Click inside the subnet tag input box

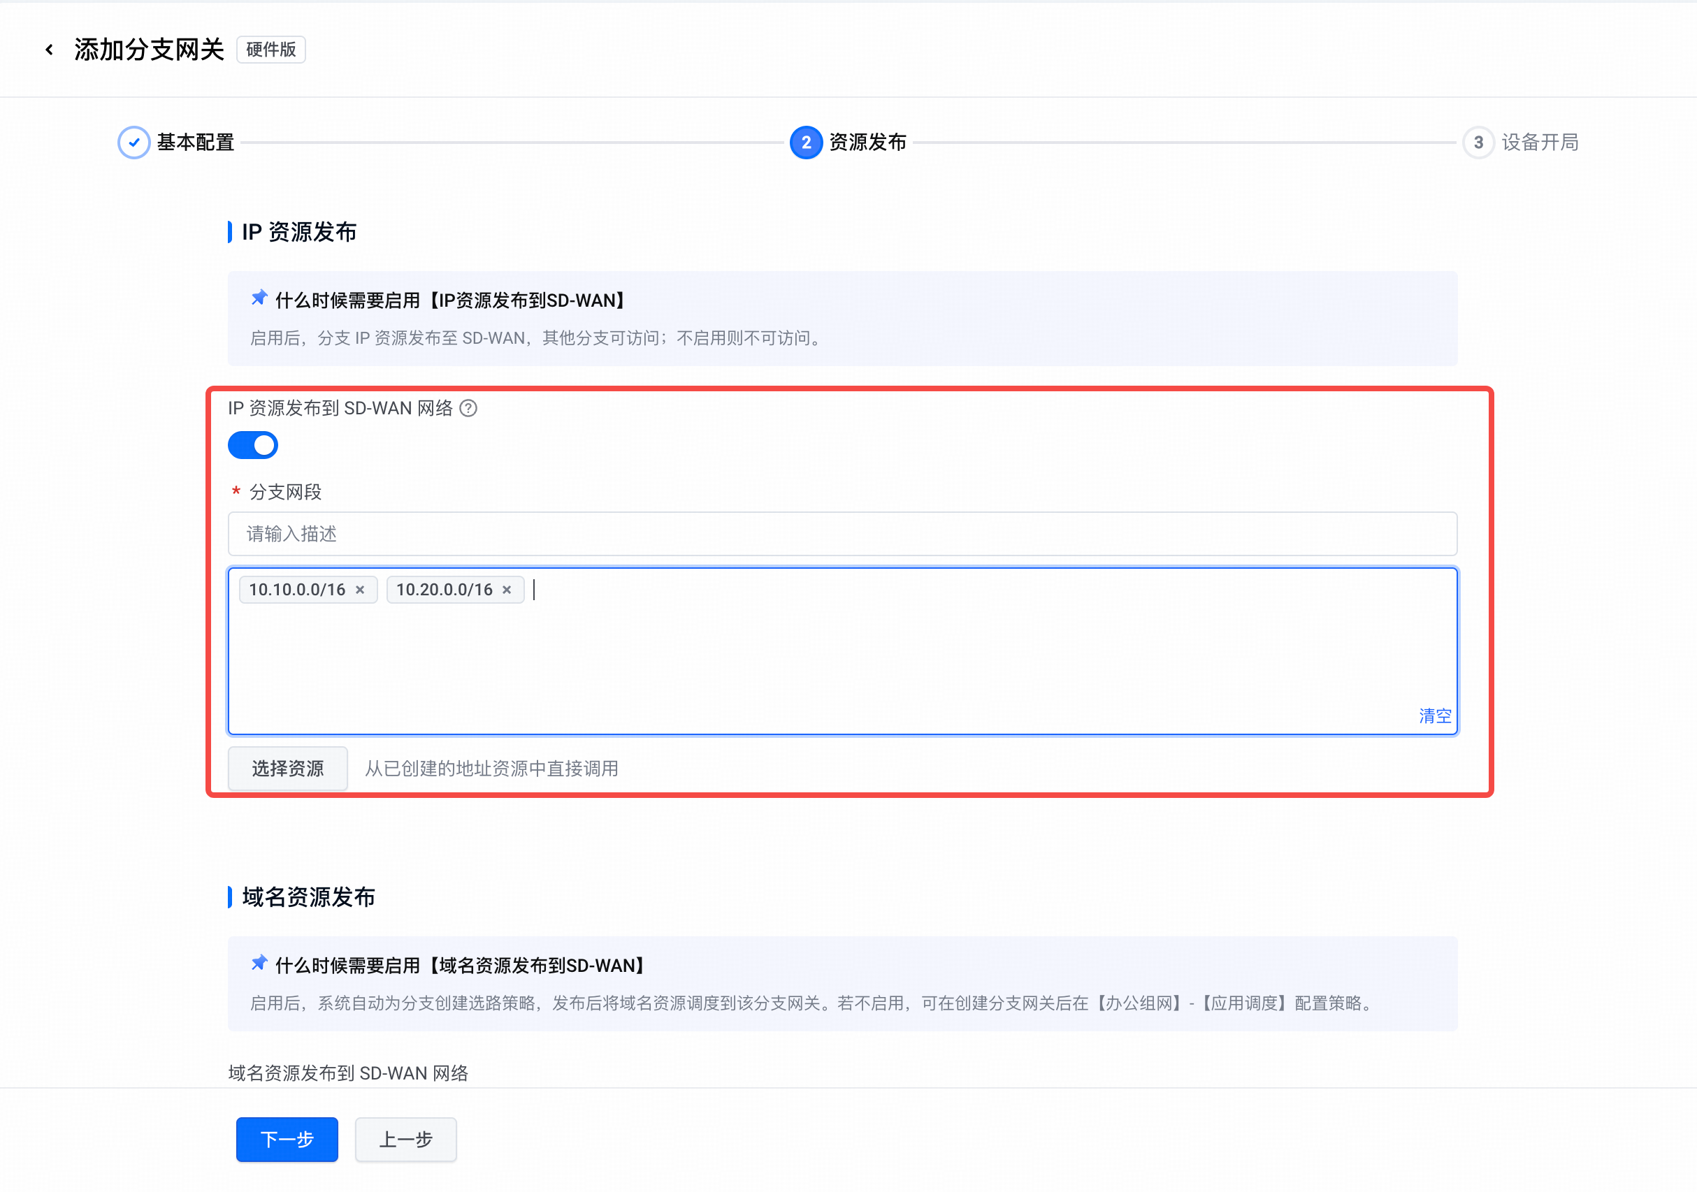tap(843, 651)
